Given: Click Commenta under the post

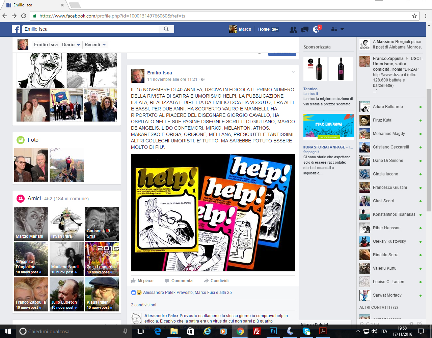Looking at the screenshot, I should (x=179, y=281).
